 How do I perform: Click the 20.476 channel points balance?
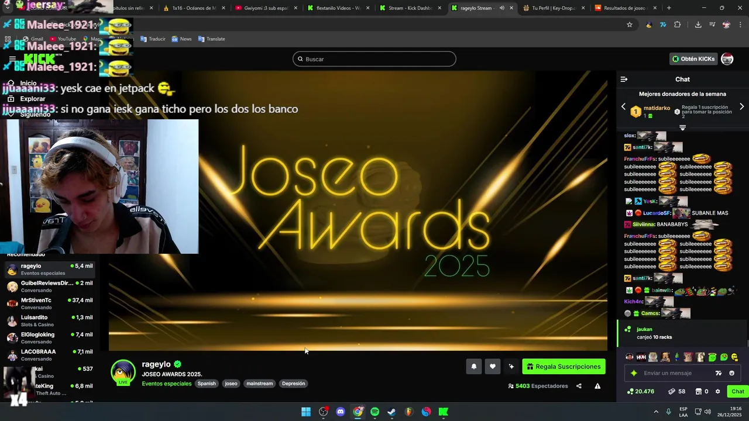pyautogui.click(x=640, y=391)
